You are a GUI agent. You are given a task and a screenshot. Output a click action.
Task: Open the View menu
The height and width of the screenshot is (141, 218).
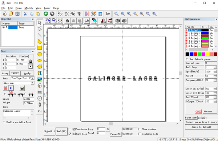39,8
